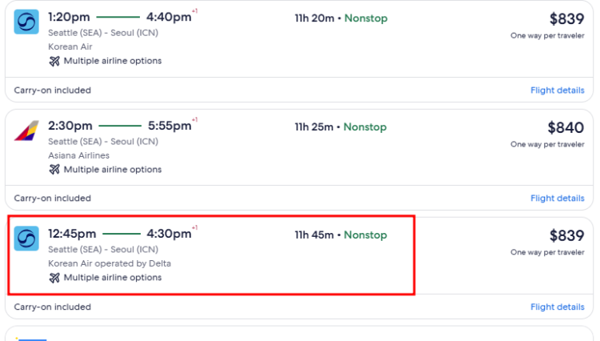This screenshot has height=341, width=600.
Task: Open Flight details for Asiana 2:30pm flight
Action: tap(557, 199)
